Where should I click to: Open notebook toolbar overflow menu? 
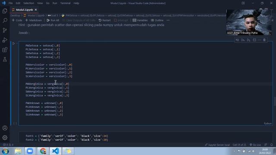(x=168, y=20)
